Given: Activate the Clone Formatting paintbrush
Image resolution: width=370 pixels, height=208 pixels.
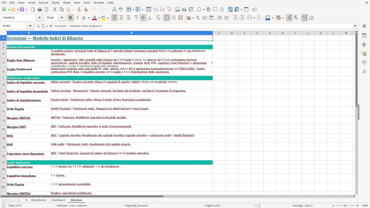Looking at the screenshot, I should [x=79, y=10].
